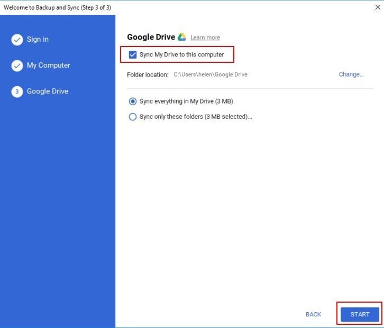Click the Folder location label
Screen dimensions: 384x328
148,74
